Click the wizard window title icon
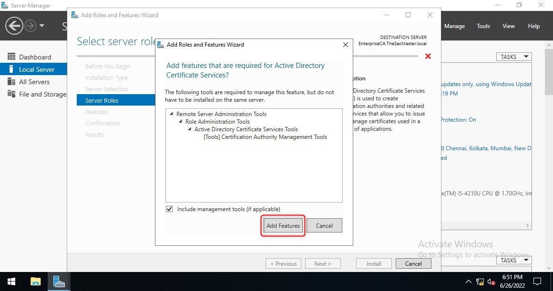 [x=75, y=15]
